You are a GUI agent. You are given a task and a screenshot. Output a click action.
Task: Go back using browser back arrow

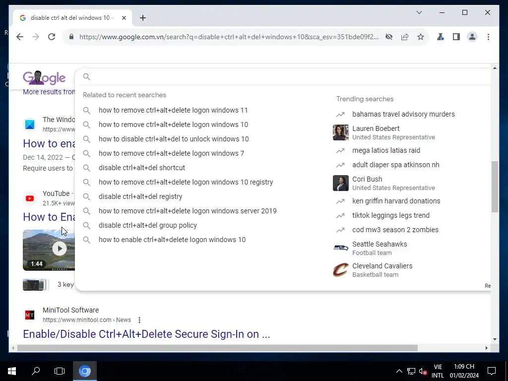pos(20,37)
